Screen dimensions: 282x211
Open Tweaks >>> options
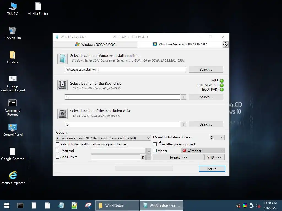pyautogui.click(x=178, y=157)
